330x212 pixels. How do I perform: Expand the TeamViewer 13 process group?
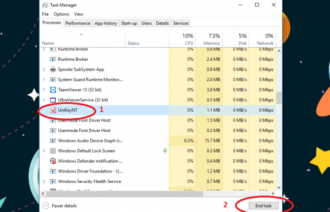pyautogui.click(x=44, y=90)
